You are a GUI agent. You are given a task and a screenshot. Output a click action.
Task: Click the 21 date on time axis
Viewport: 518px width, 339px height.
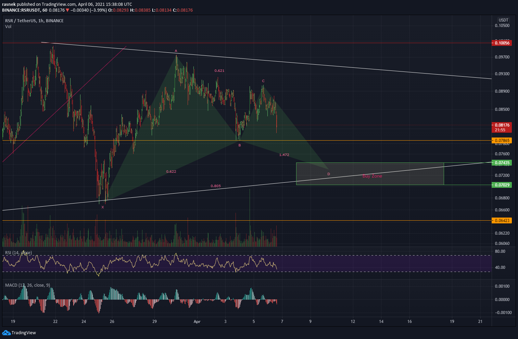coord(480,322)
